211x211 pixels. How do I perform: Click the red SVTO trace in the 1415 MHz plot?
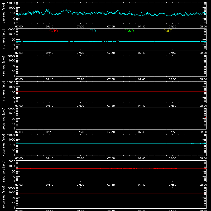pyautogui.click(x=111, y=92)
